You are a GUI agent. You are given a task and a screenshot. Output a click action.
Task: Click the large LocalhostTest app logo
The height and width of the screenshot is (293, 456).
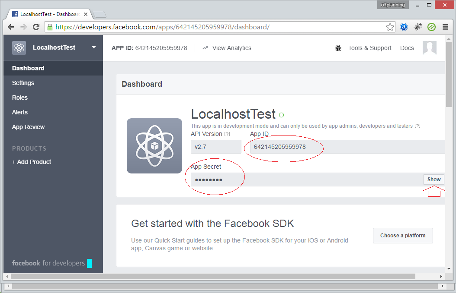click(154, 146)
